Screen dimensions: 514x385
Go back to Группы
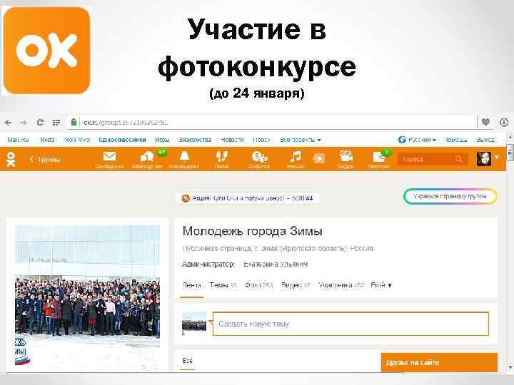click(45, 160)
